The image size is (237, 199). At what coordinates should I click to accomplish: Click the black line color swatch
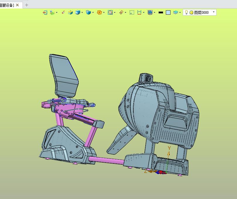pyautogui.click(x=161, y=12)
